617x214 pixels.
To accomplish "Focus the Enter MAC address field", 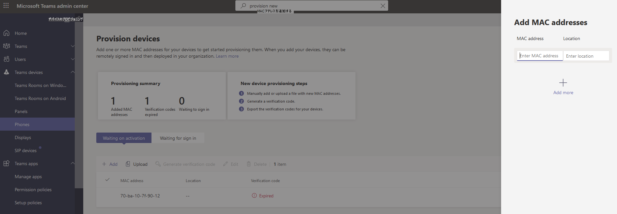I will 540,56.
